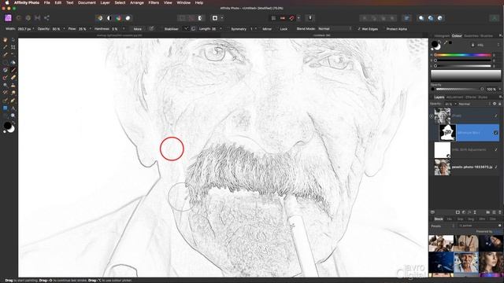Click the Stock search input field
Screen dimensions: 504x283
[479, 226]
